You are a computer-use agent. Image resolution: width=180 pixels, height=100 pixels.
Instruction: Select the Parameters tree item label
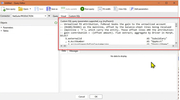click(x=8, y=28)
